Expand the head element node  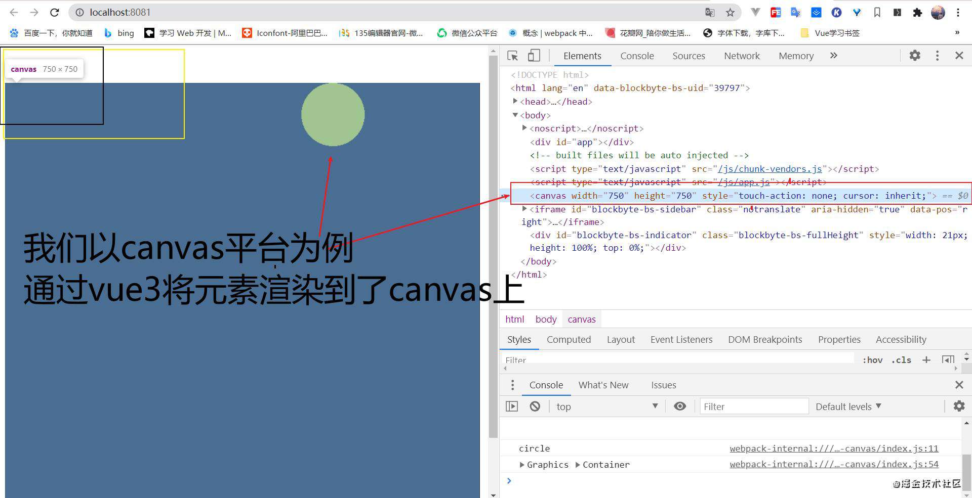tap(515, 101)
